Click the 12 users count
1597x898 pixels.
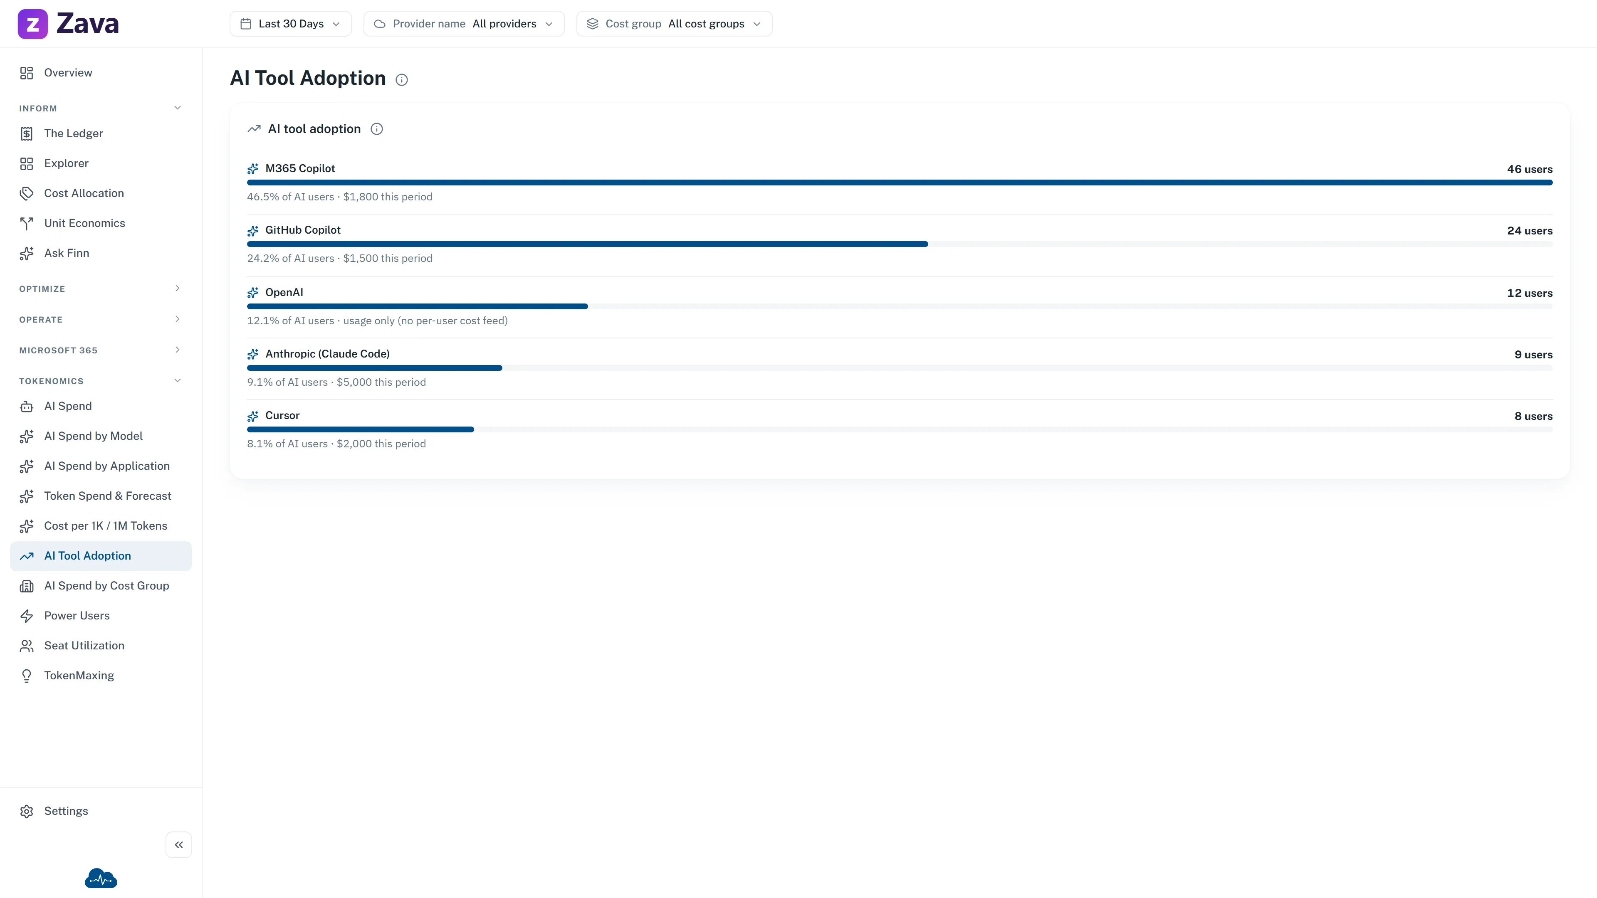pos(1530,293)
